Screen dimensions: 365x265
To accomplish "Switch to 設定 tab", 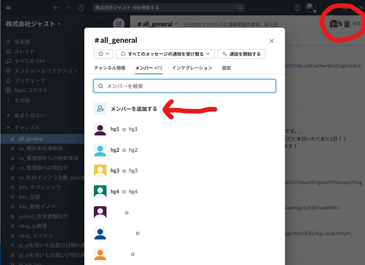I will point(227,68).
